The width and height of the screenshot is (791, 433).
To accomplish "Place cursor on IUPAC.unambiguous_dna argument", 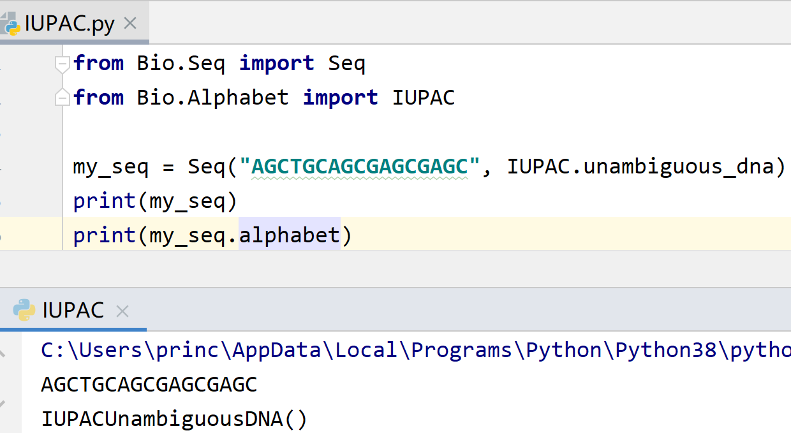I will 645,166.
